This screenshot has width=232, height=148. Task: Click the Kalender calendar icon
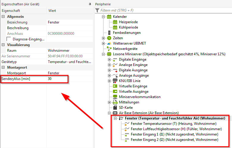point(109,17)
